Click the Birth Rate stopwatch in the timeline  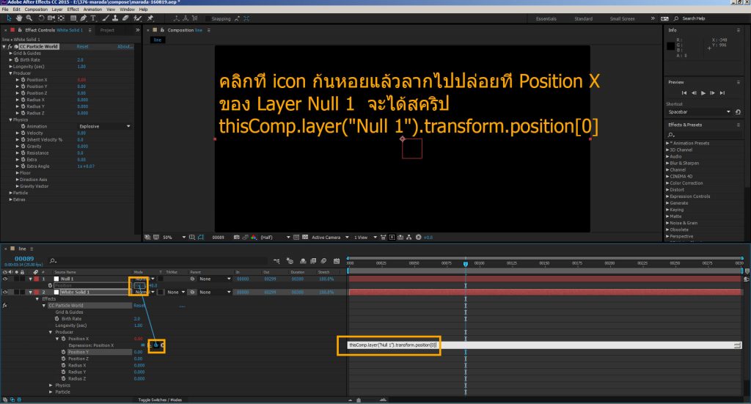click(x=56, y=319)
